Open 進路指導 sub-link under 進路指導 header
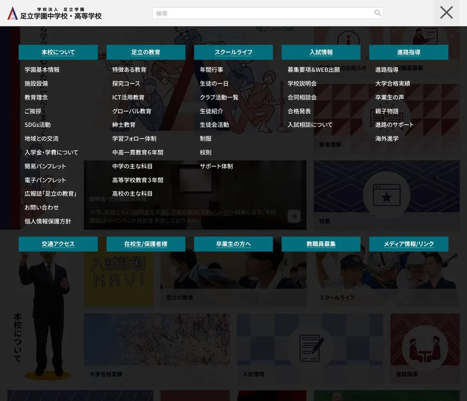This screenshot has width=467, height=401. pos(387,70)
